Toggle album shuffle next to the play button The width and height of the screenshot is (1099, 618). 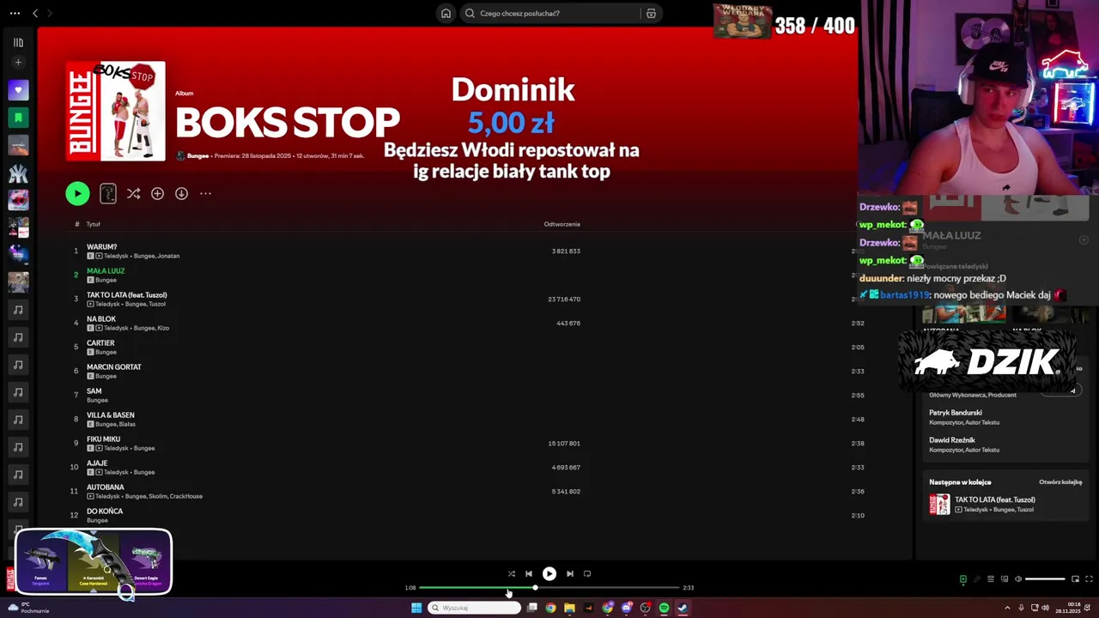133,194
